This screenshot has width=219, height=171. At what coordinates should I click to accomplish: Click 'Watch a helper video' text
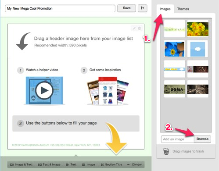pos(42,70)
